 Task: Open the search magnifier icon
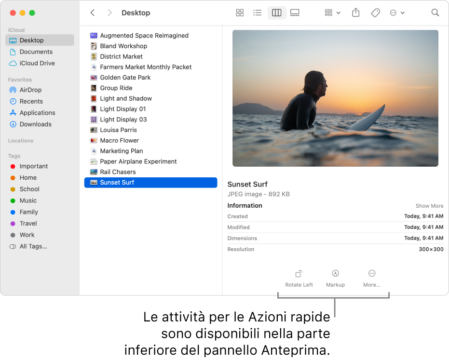click(435, 13)
